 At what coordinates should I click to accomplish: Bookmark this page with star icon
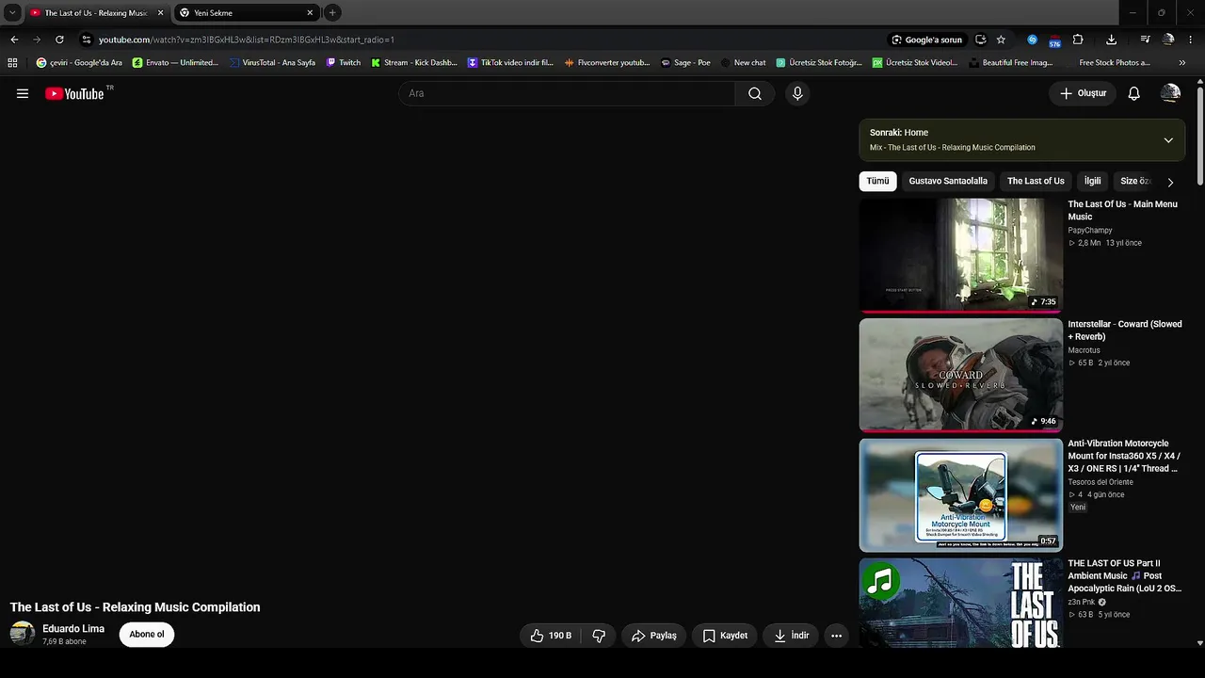click(x=1001, y=40)
